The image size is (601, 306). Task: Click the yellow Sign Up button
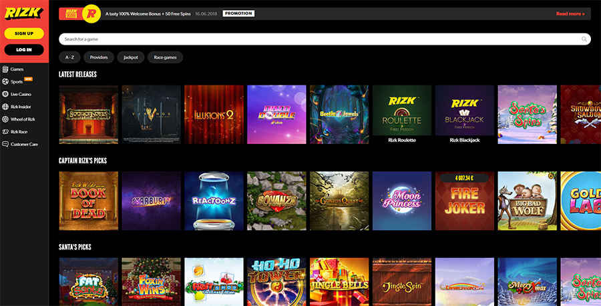click(x=24, y=33)
